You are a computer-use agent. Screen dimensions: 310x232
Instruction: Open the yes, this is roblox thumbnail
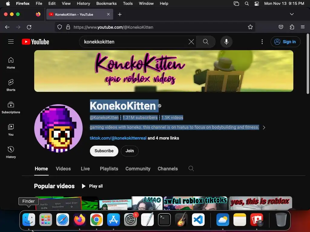[x=260, y=203]
